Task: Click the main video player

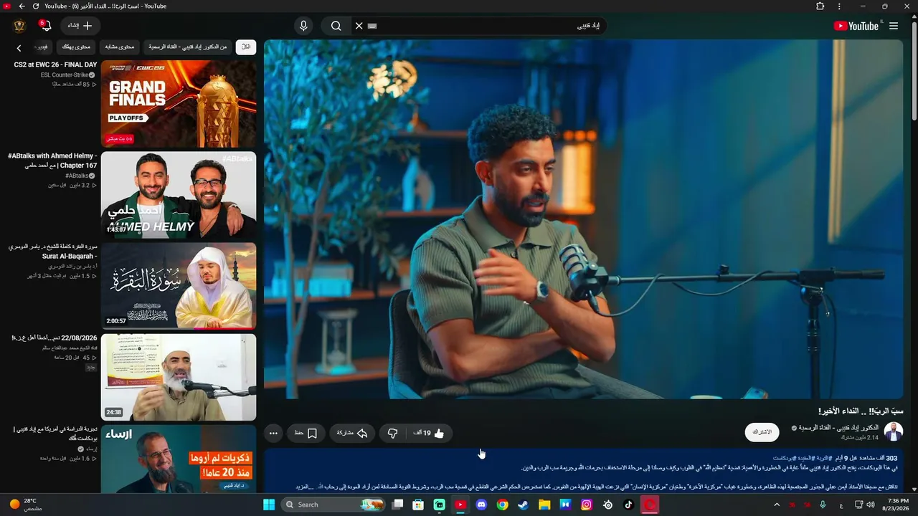Action: [584, 219]
